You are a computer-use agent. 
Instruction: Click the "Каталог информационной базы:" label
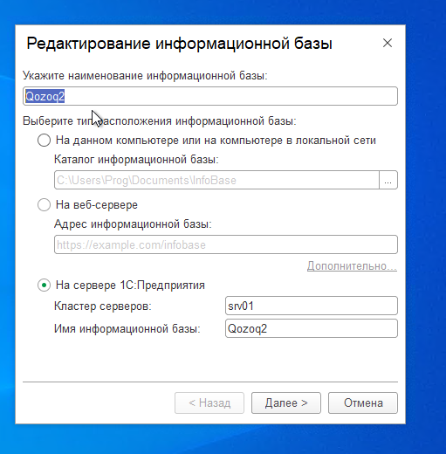pyautogui.click(x=136, y=160)
